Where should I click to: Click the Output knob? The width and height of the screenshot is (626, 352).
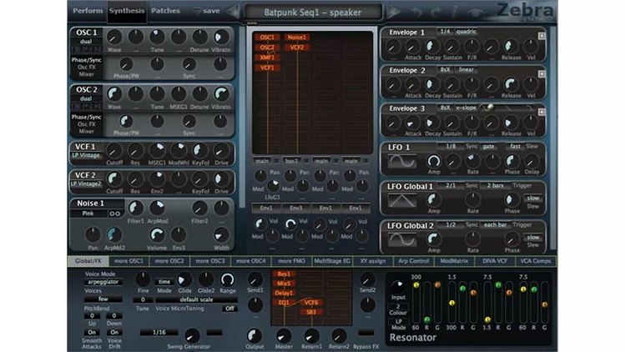click(x=255, y=335)
